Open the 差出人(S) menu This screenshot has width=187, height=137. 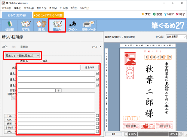click(42, 8)
